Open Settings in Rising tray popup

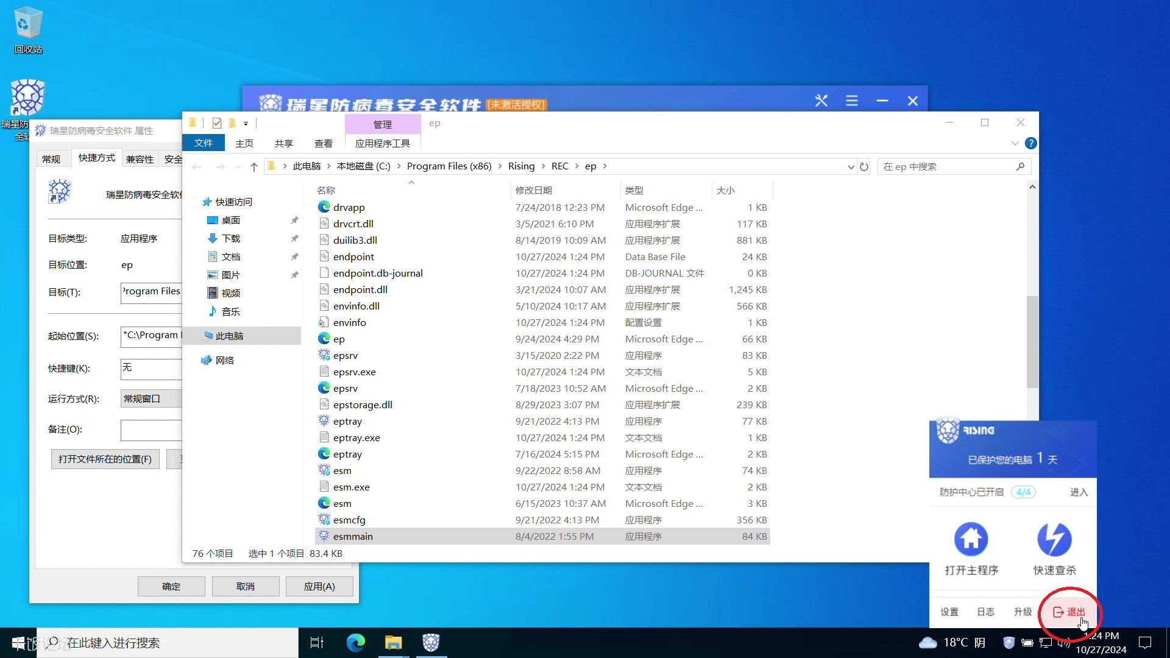click(x=949, y=612)
